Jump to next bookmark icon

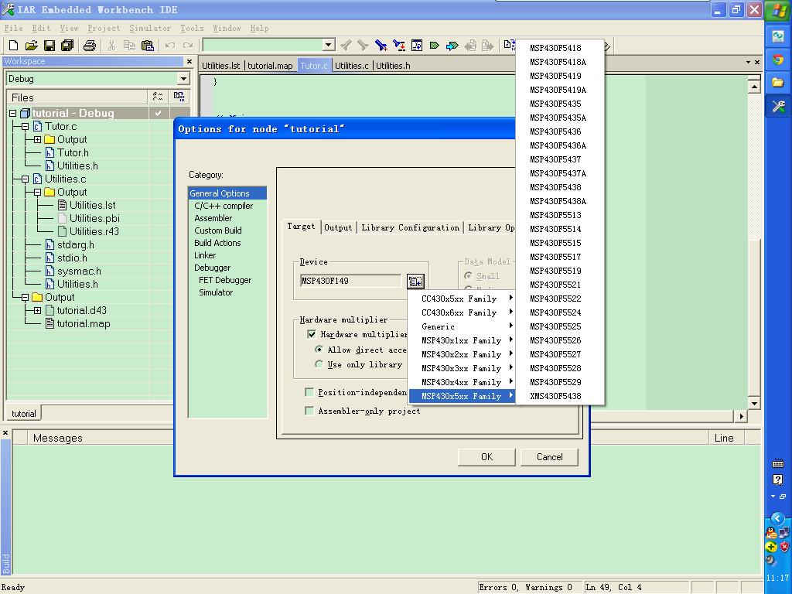[x=452, y=46]
